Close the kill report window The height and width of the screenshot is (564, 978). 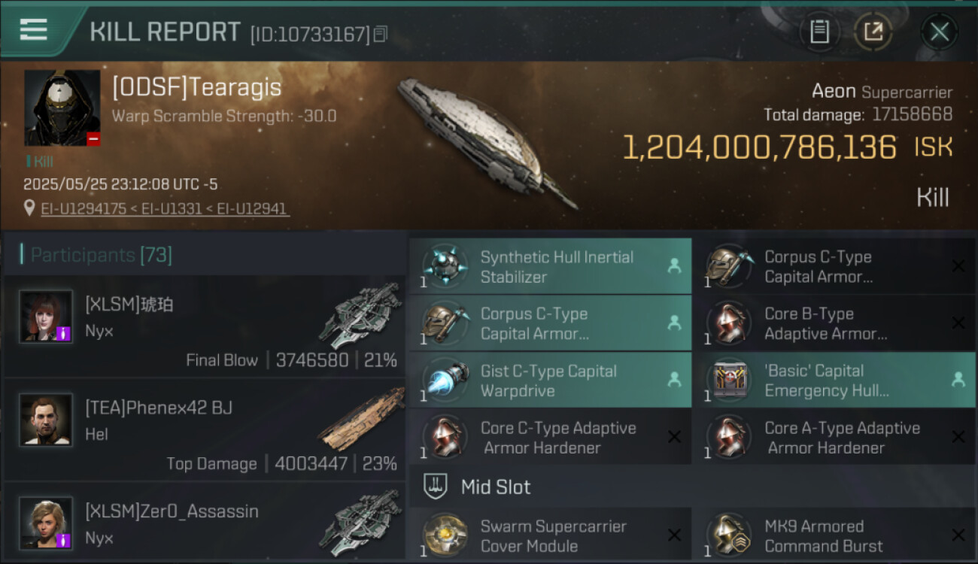click(x=939, y=32)
